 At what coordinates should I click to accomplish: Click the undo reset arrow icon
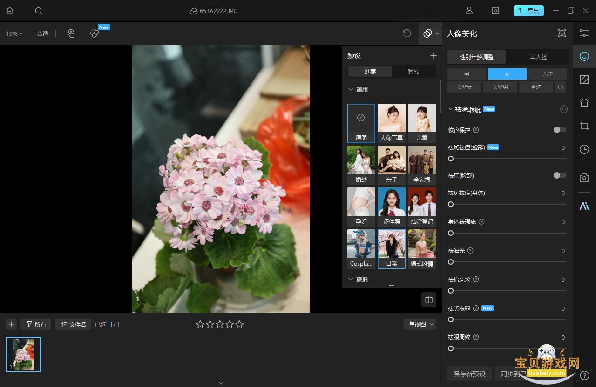pos(407,33)
